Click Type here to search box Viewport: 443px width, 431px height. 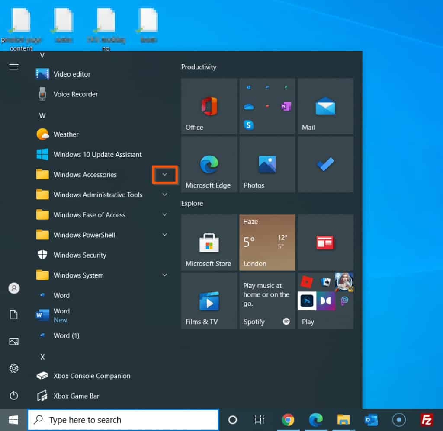click(123, 420)
